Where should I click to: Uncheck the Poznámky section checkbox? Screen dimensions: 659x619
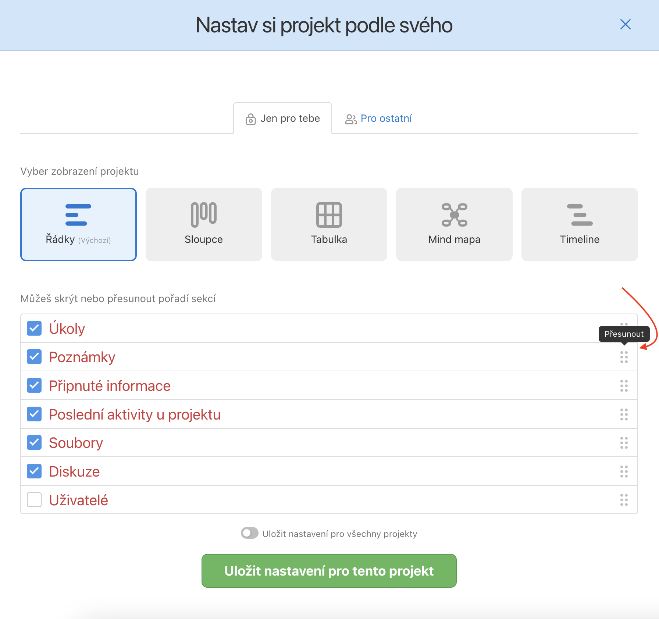(34, 357)
